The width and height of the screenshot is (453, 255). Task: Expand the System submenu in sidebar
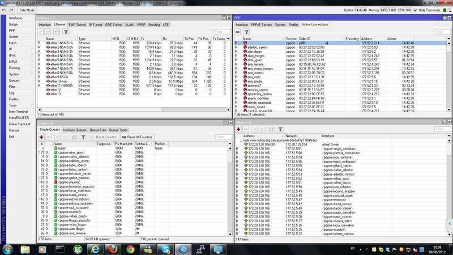[x=20, y=74]
